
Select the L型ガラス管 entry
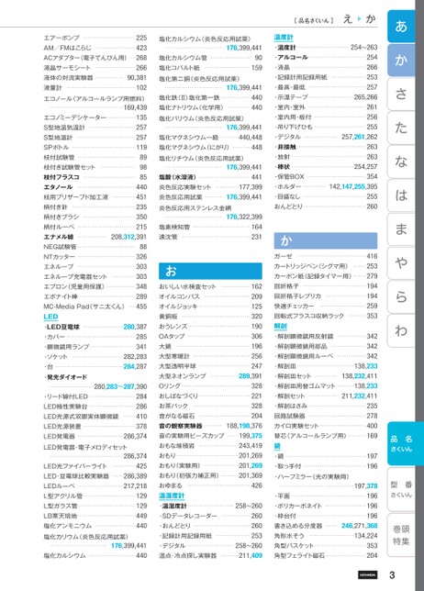coord(95,506)
